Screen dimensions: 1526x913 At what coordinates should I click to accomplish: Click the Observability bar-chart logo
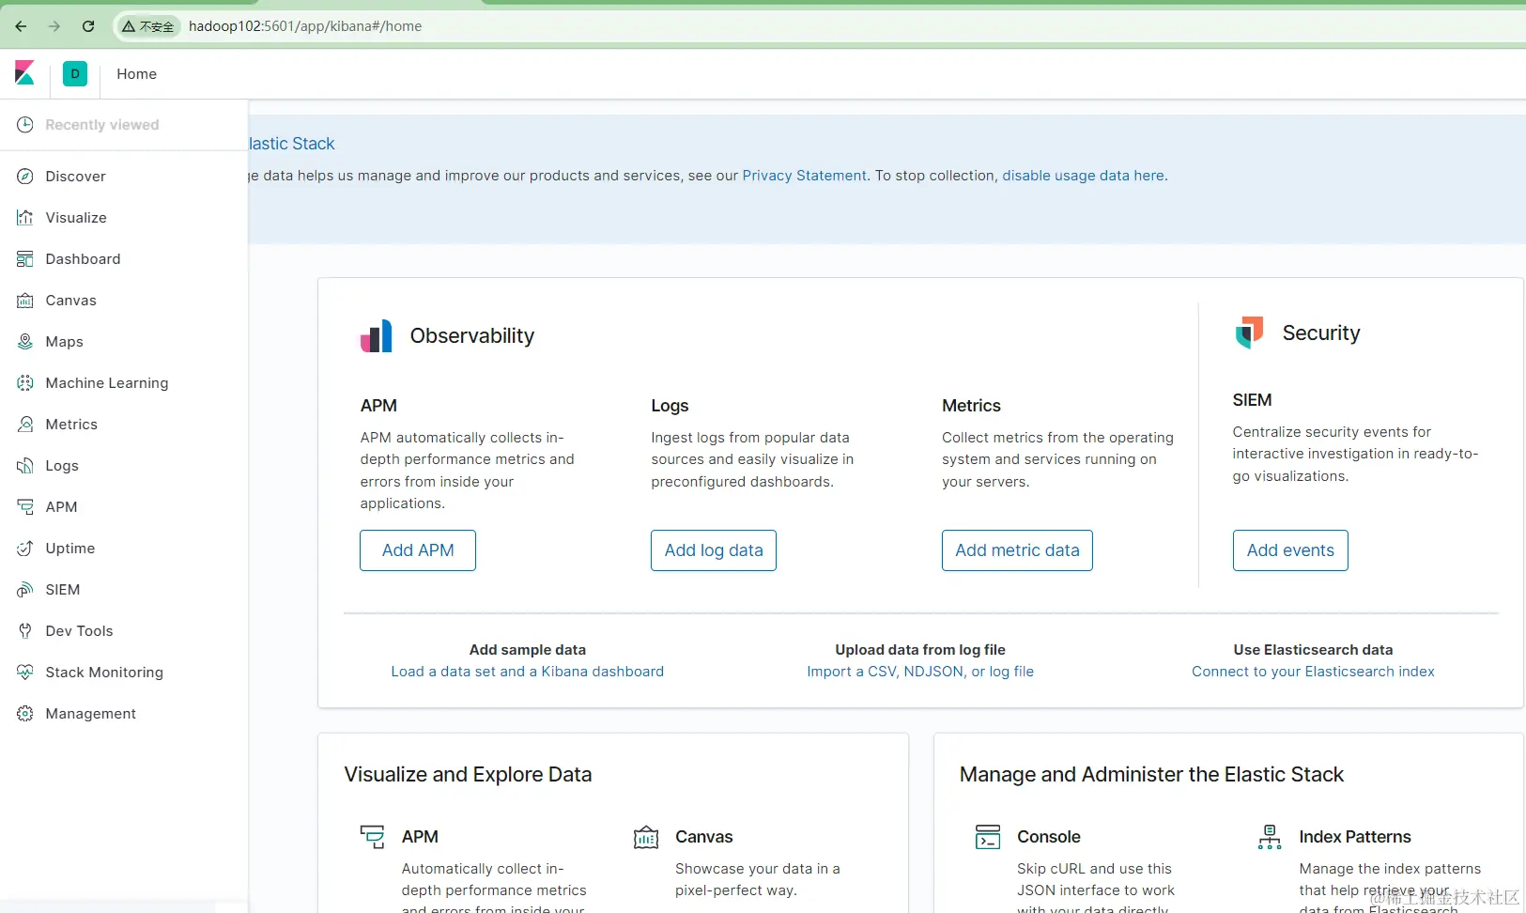(377, 336)
